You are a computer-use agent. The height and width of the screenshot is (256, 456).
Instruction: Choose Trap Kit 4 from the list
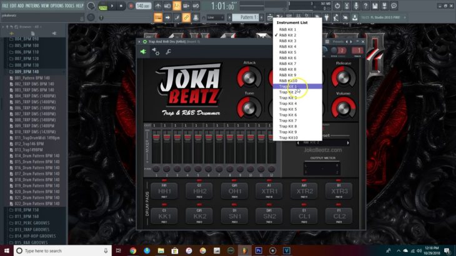point(297,104)
